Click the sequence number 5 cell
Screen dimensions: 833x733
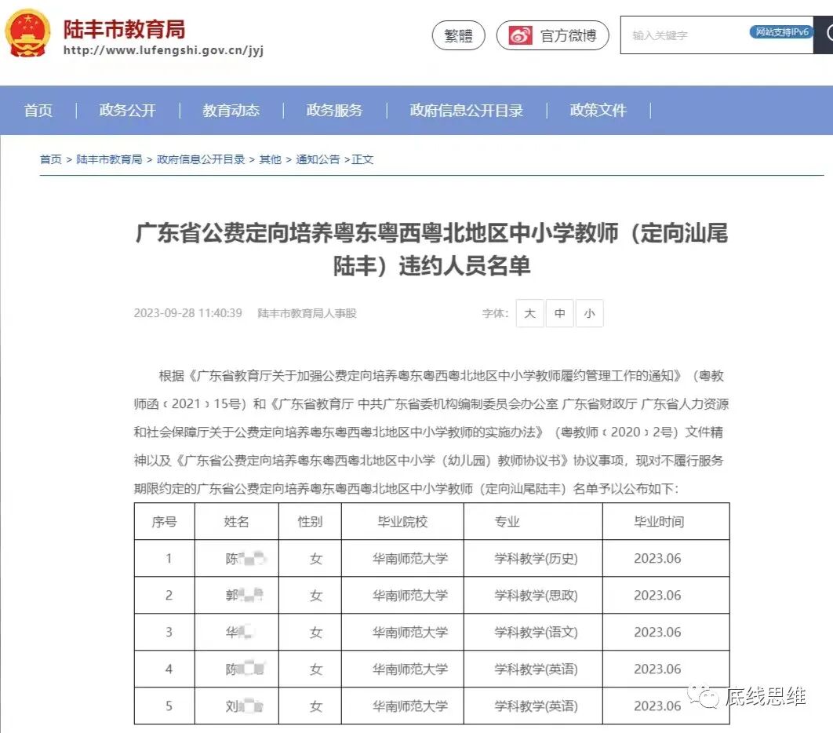[164, 706]
